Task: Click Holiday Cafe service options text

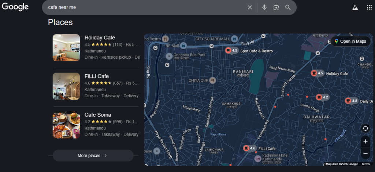Action: [112, 57]
